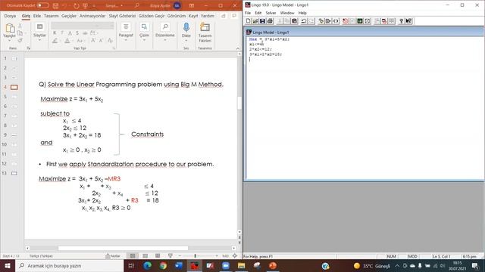Create a new Lingo model with the New icon
This screenshot has height=272, width=485.
[x=248, y=21]
